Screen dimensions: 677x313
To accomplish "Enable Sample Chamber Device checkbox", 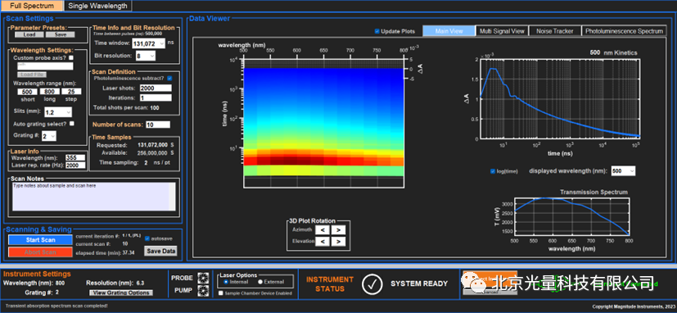I will pos(222,293).
